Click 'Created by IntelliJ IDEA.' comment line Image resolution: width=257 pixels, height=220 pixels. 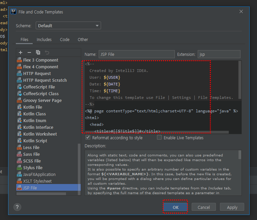119,71
